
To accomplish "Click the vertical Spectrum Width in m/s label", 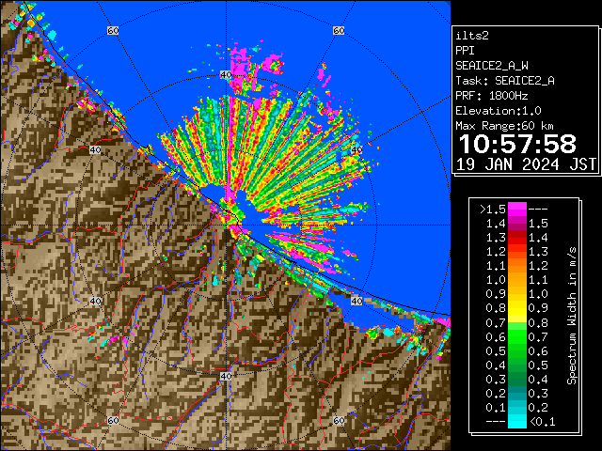I will coord(572,316).
